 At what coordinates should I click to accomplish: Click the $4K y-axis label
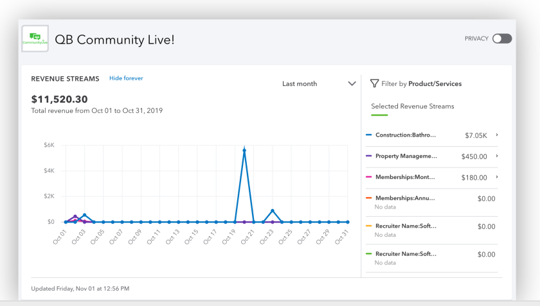[x=49, y=171]
